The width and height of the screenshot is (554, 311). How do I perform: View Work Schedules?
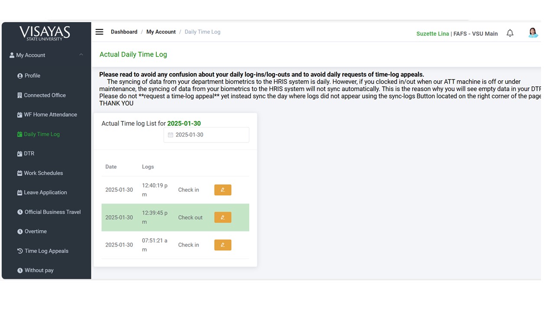pos(43,173)
